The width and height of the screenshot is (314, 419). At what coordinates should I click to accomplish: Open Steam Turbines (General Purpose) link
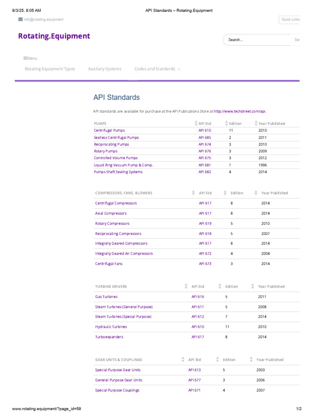click(x=124, y=307)
